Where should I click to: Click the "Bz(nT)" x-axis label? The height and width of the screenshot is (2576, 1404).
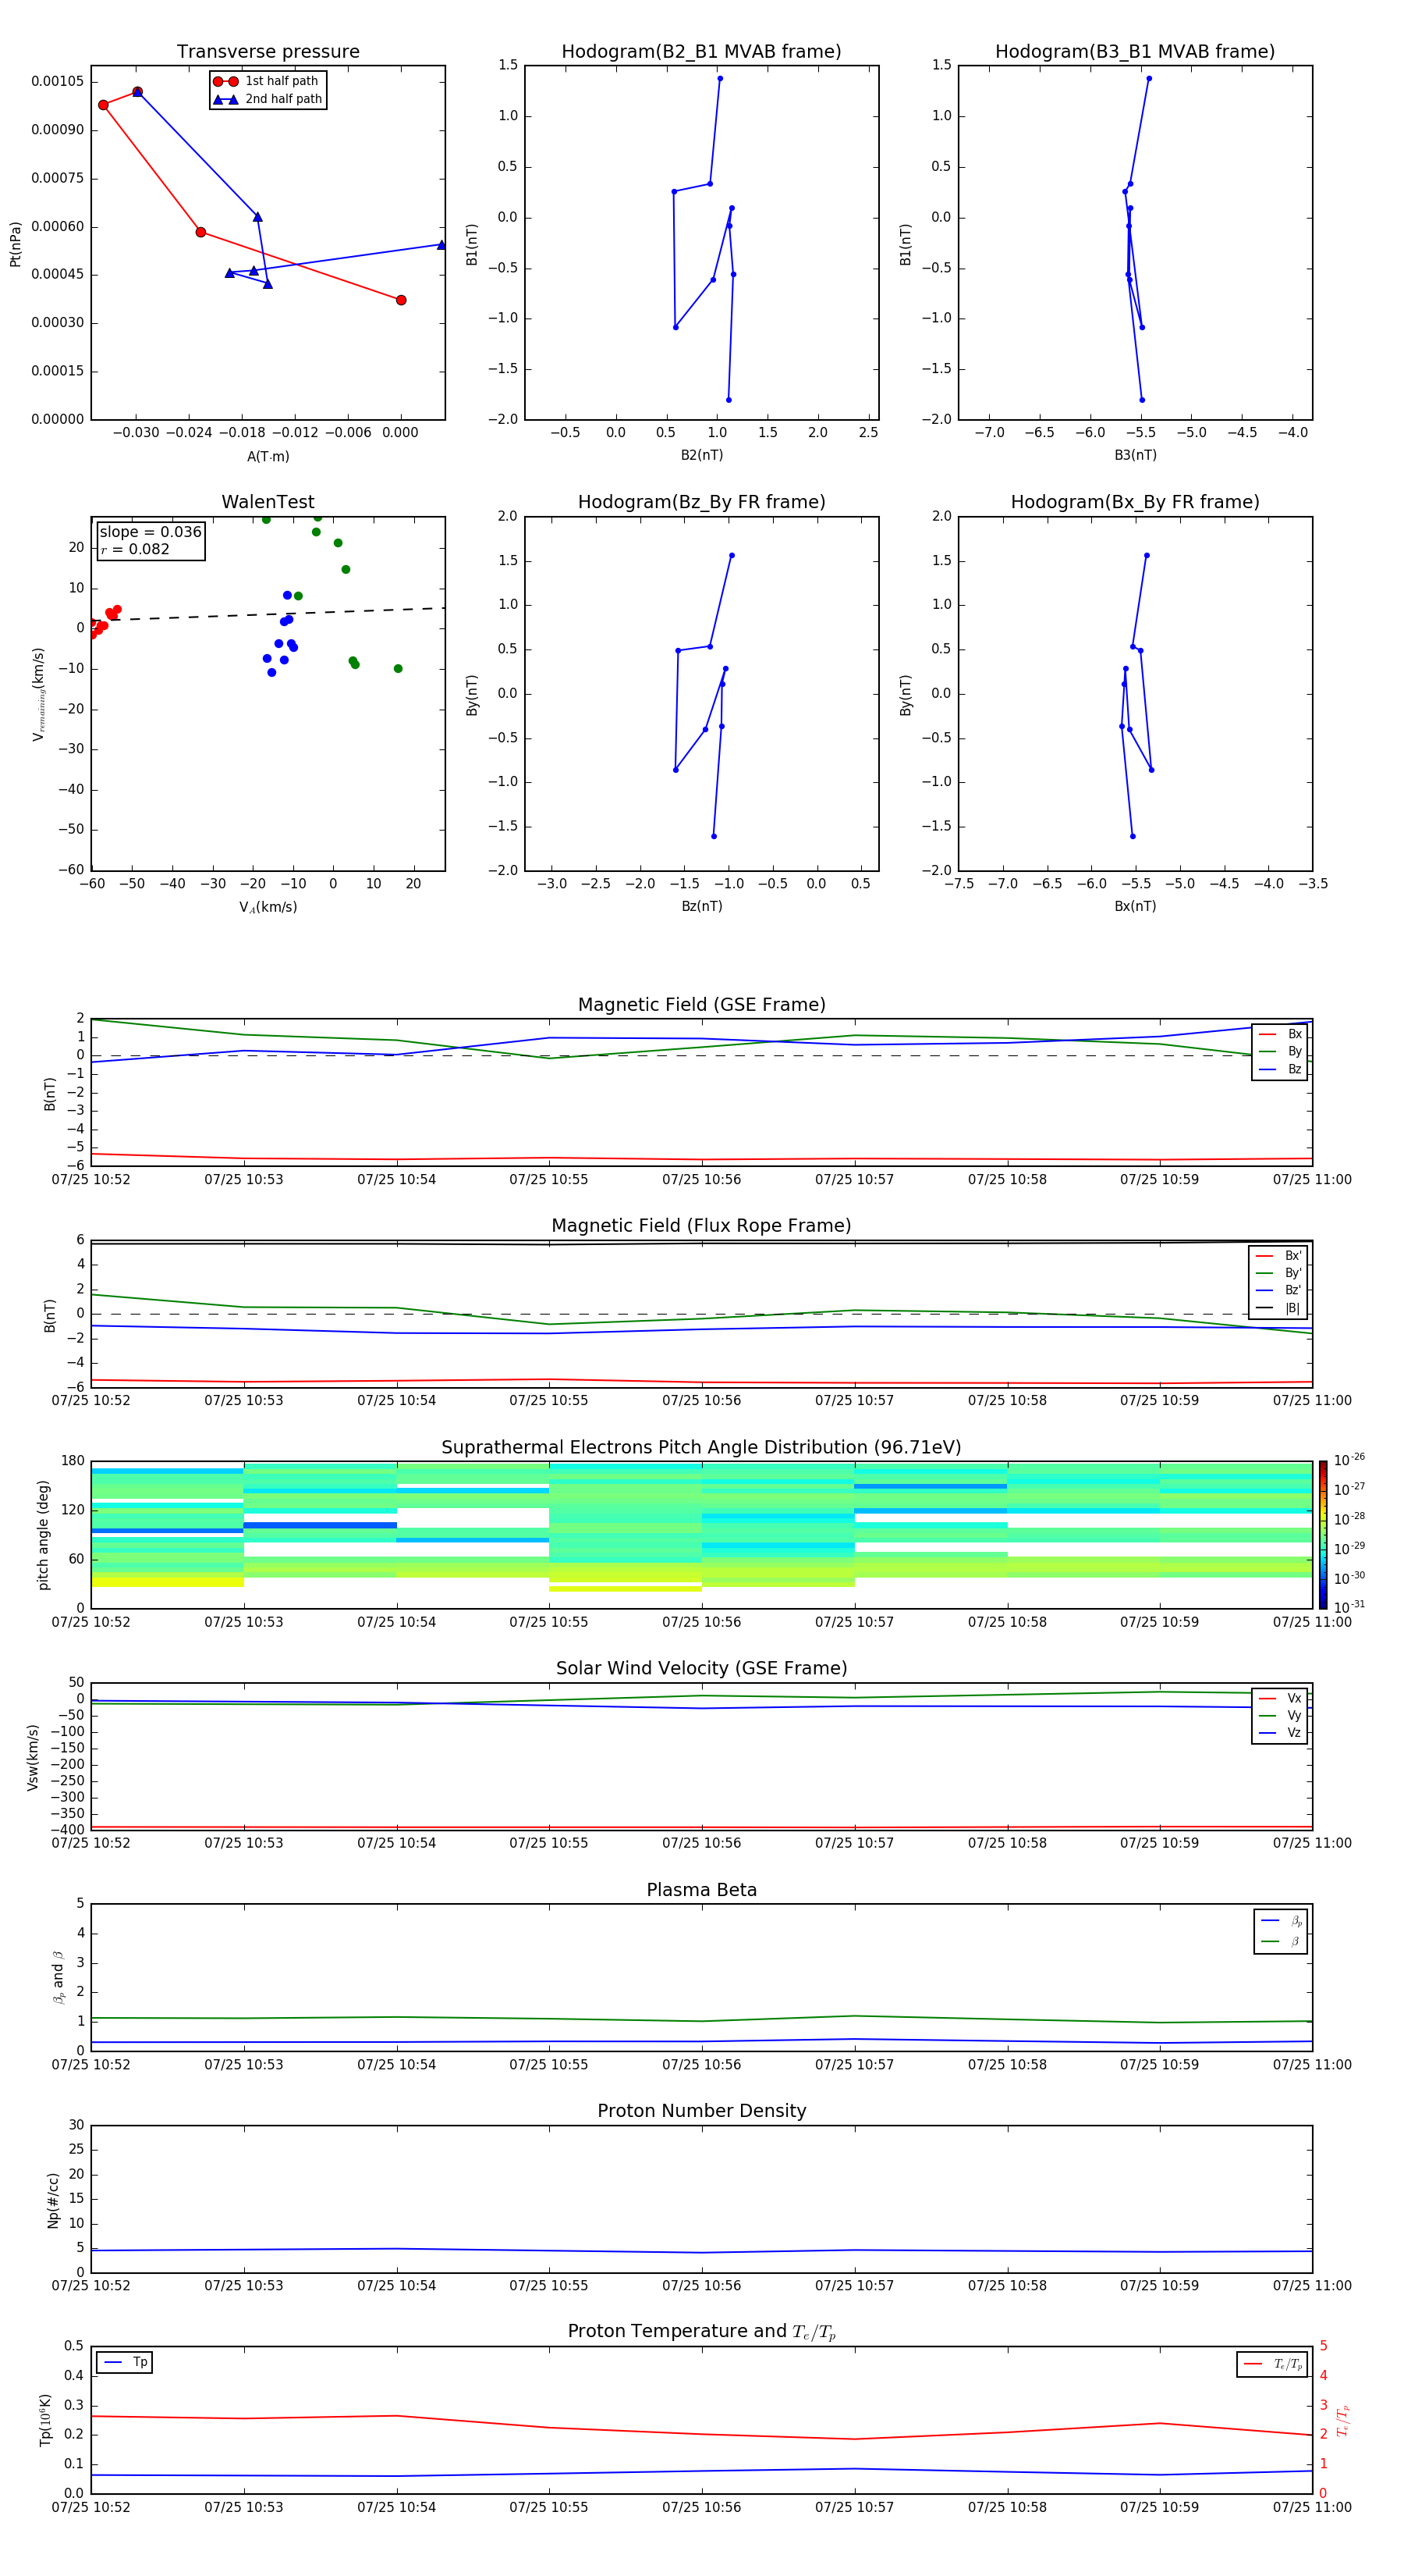701,906
